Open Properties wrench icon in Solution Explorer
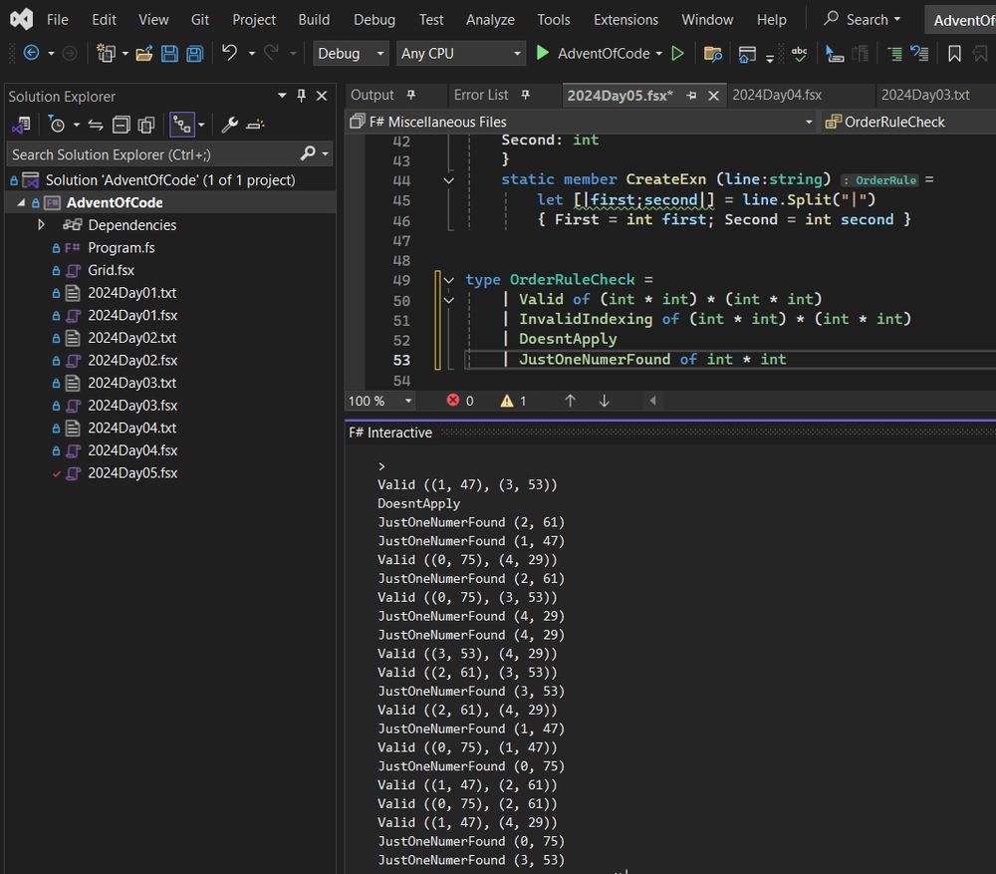This screenshot has height=874, width=996. click(x=229, y=125)
